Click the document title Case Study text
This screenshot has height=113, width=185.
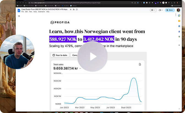(44, 9)
